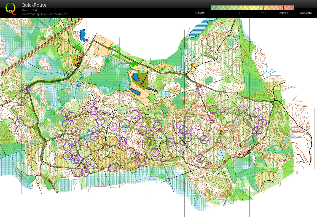Click the Versio 2.4 label
The height and width of the screenshot is (220, 317).
coord(29,10)
